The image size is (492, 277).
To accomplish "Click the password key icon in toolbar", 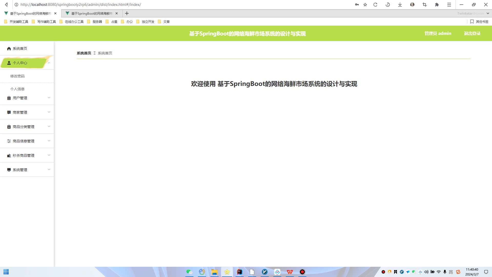I will point(357,5).
